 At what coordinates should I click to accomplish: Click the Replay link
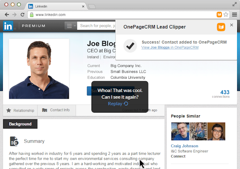click(x=115, y=104)
